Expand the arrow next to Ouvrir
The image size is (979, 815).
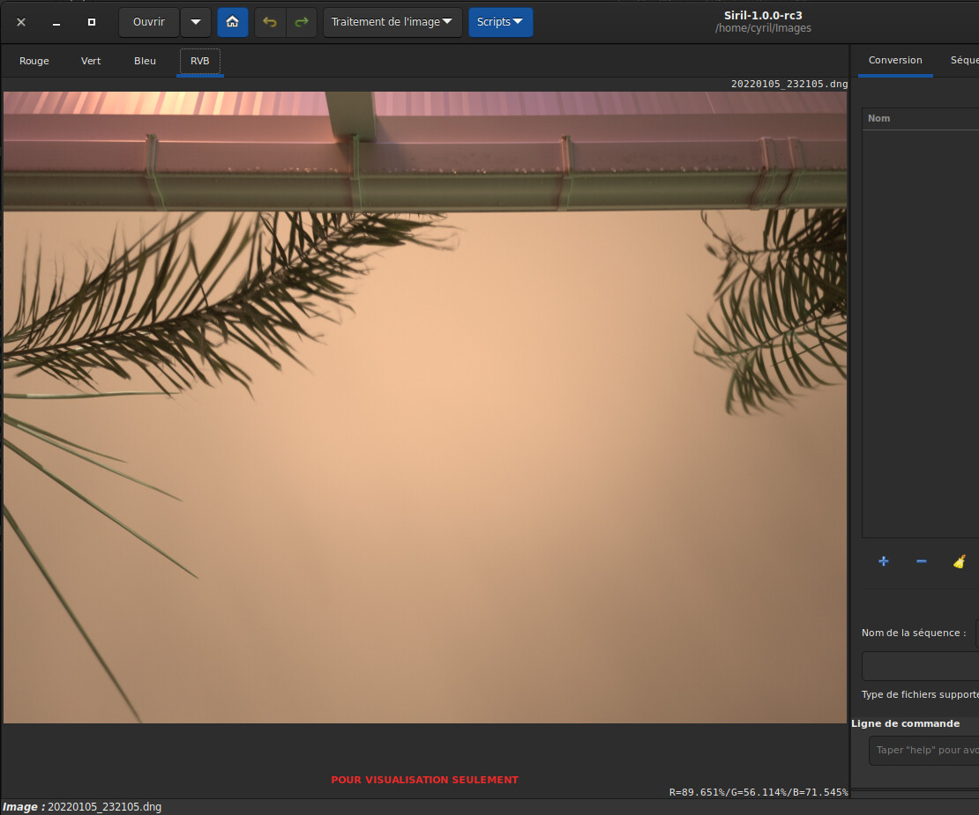(x=196, y=22)
